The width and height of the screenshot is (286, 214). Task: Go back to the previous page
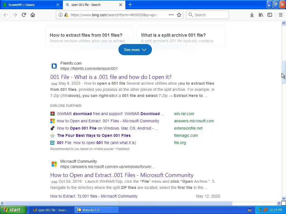6,15
